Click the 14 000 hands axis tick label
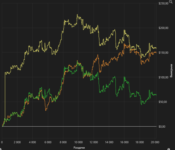175x150 pixels. click(109, 143)
